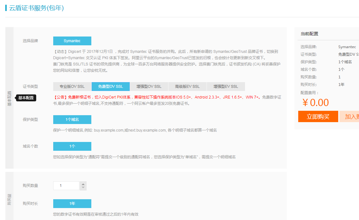Select the 1个域名 protection type
This screenshot has height=220, width=359.
click(x=72, y=120)
